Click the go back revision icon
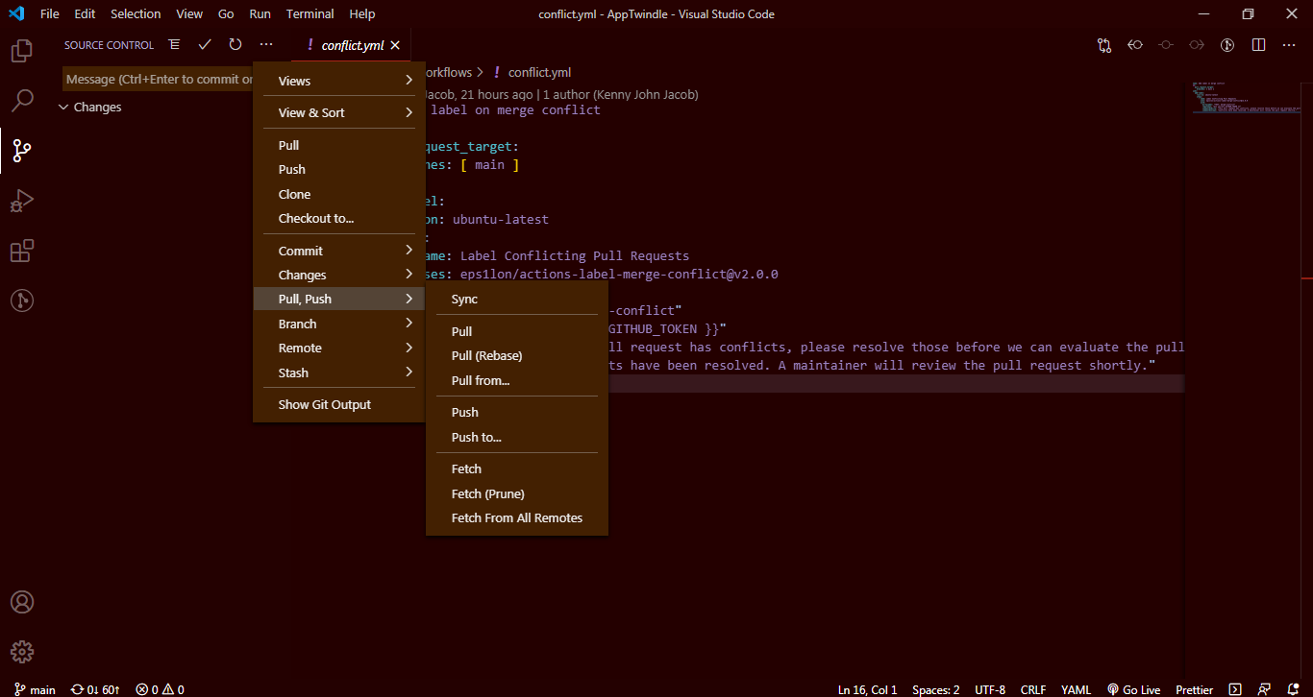1313x697 pixels. 1135,44
